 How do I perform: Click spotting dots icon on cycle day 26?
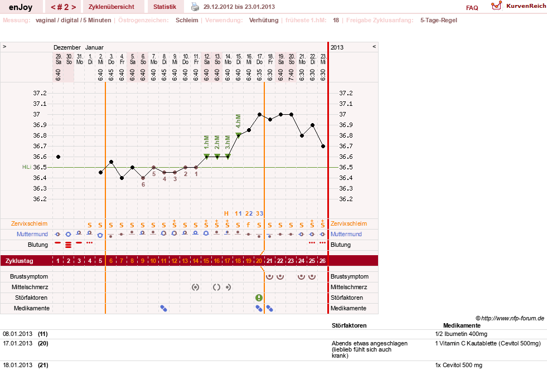point(323,242)
